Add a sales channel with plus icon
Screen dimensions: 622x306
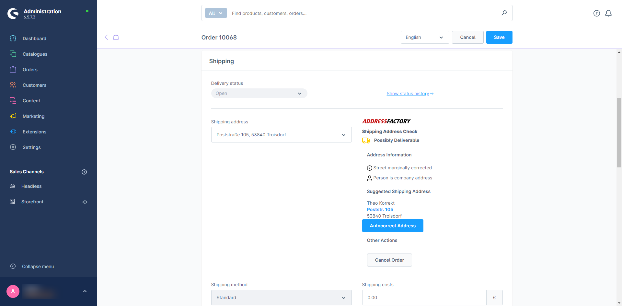click(x=84, y=172)
